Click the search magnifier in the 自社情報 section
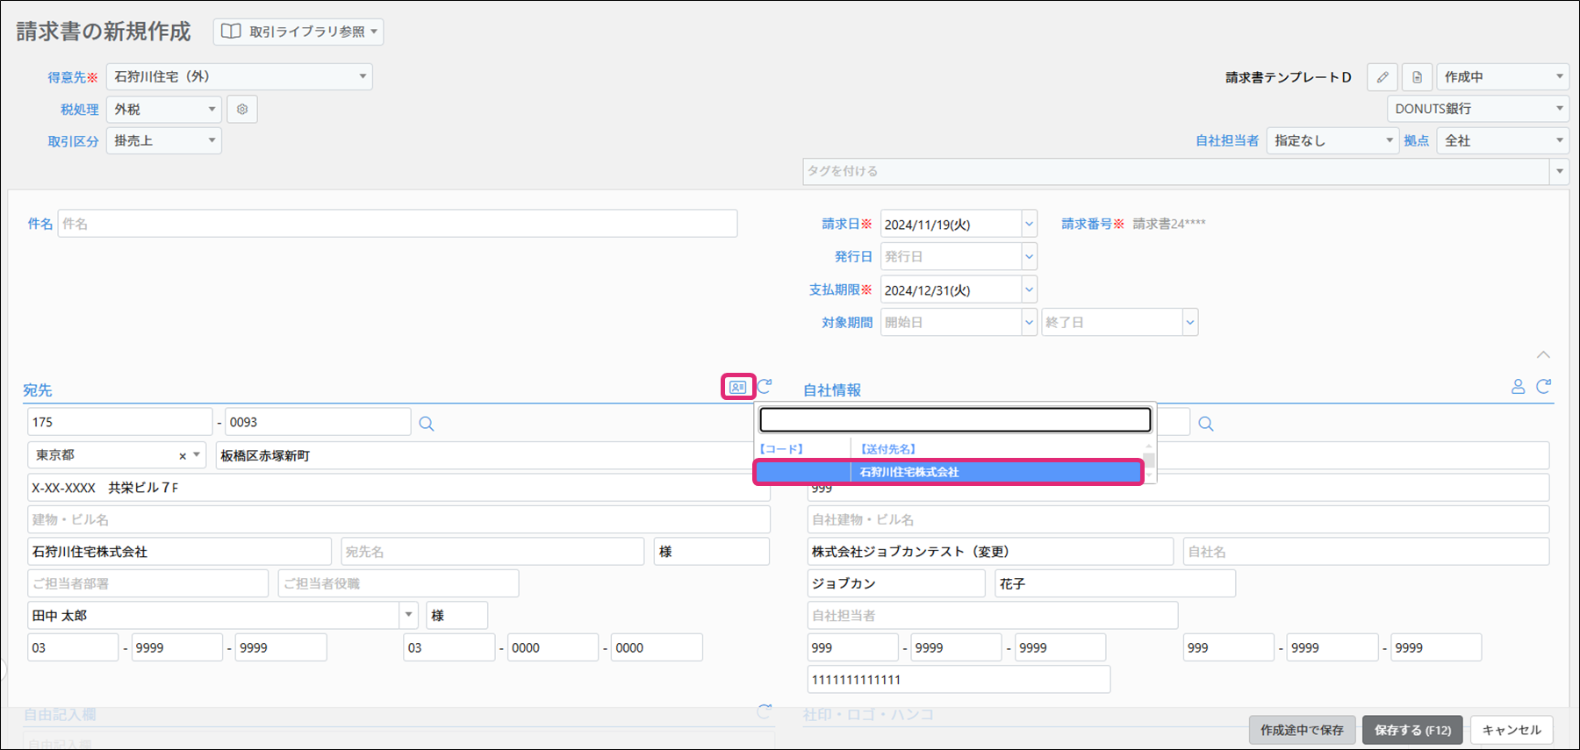This screenshot has width=1580, height=750. tap(1206, 424)
